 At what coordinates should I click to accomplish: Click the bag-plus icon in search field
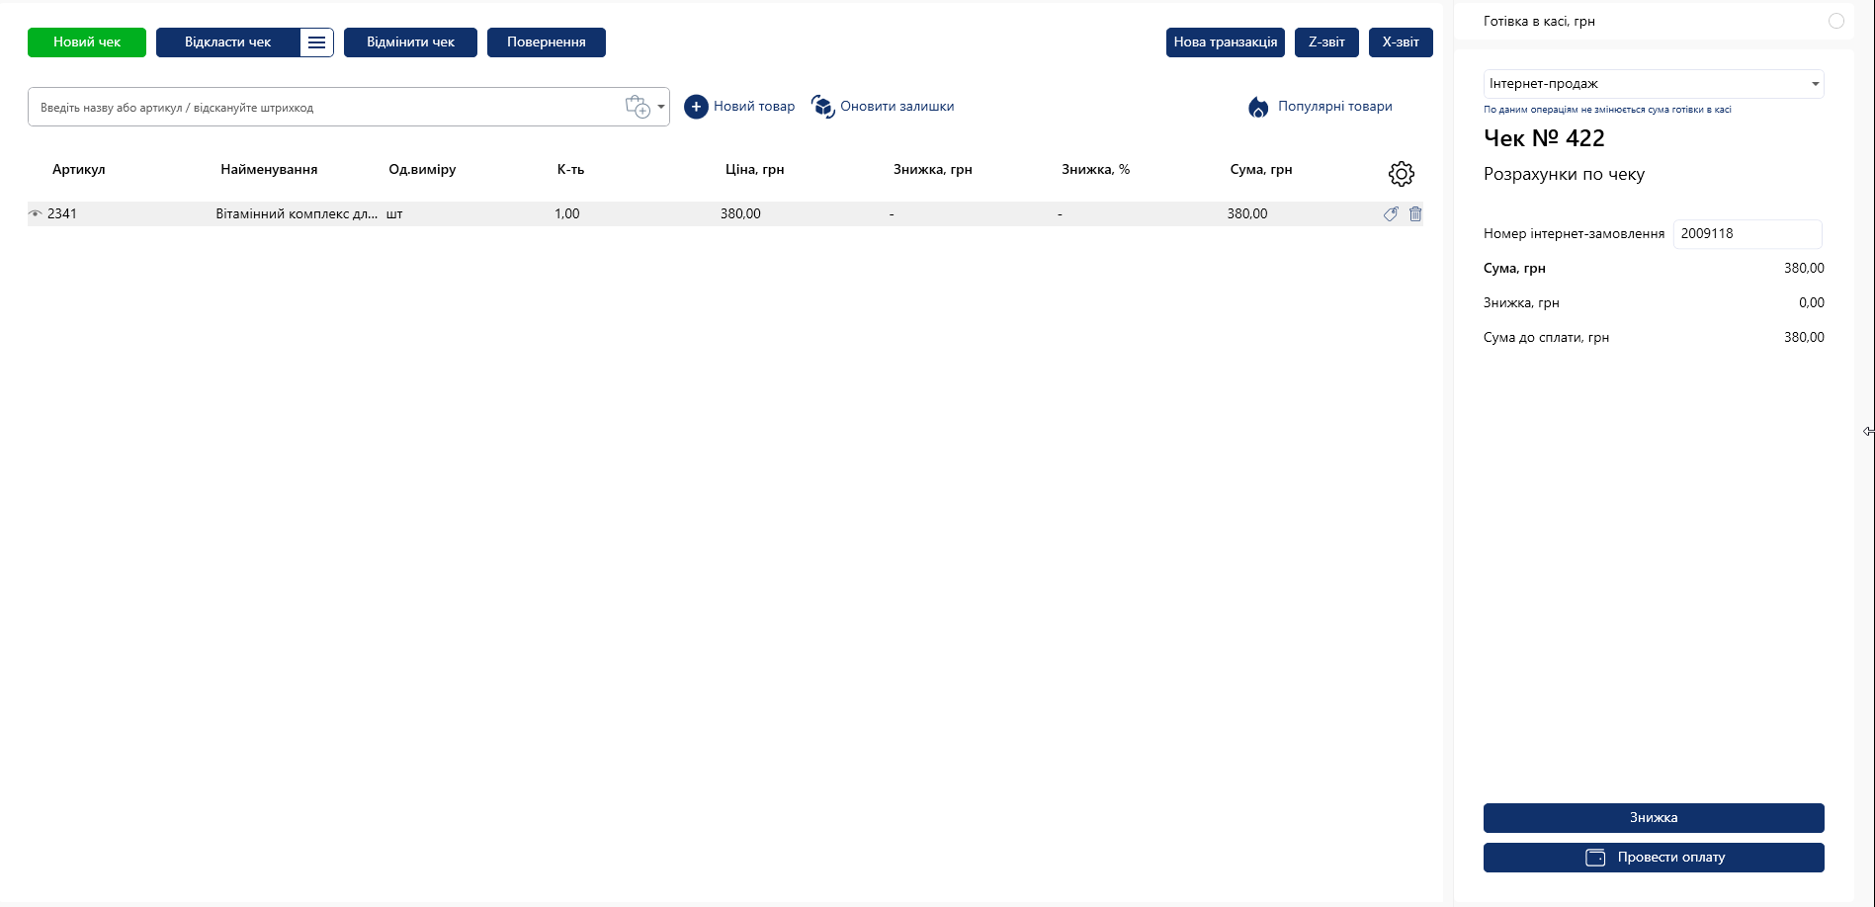click(x=638, y=107)
